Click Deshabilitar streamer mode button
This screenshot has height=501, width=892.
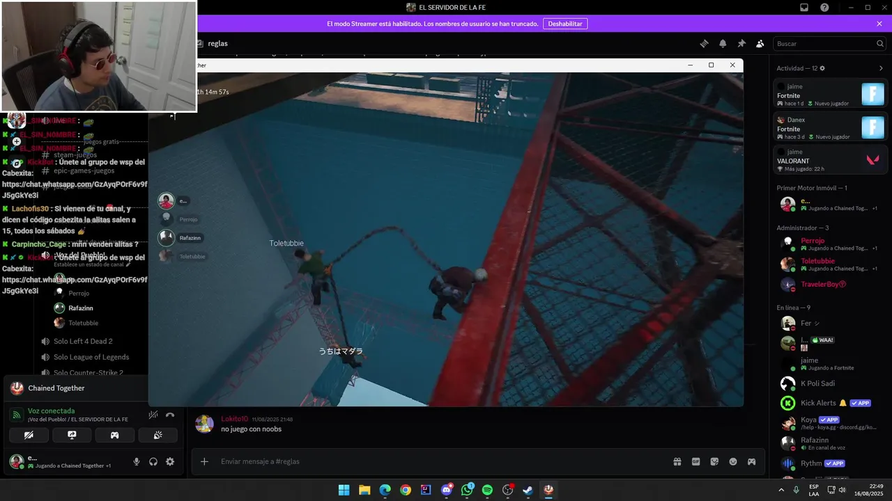coord(565,24)
